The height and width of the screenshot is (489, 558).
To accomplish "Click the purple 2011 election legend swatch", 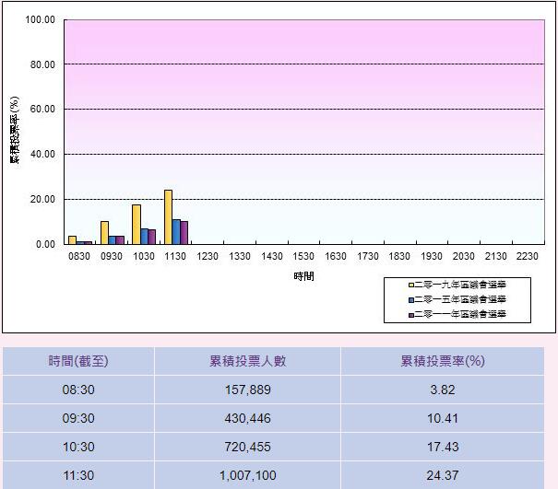I will (x=412, y=315).
